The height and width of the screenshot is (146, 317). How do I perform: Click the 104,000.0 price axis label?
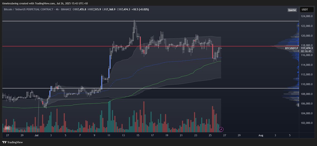click(306, 113)
